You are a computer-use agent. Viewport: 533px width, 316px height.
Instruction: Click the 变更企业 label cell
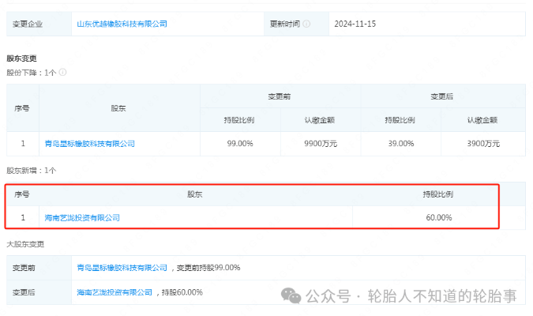click(28, 24)
